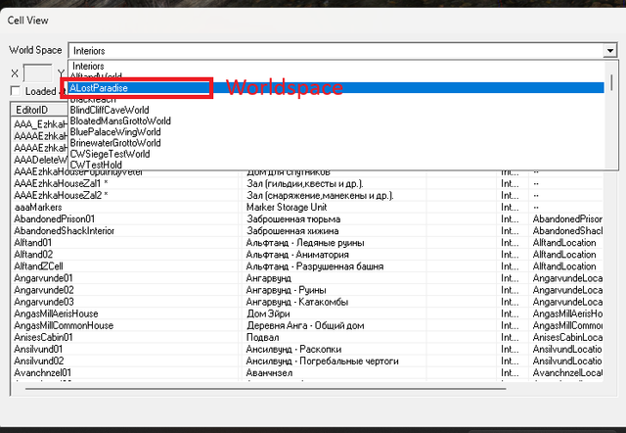Open the World Space dropdown arrow

point(609,51)
